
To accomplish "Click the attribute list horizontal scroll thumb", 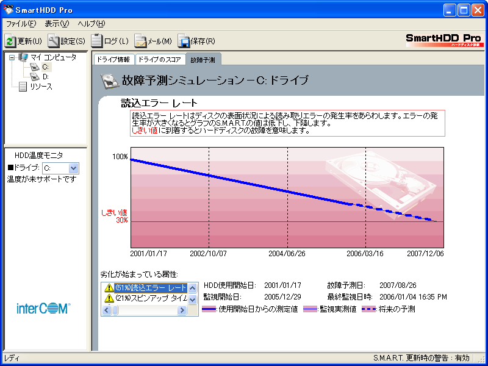I will tap(115, 310).
